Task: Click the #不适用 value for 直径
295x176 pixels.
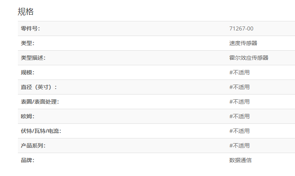Action: pos(239,87)
